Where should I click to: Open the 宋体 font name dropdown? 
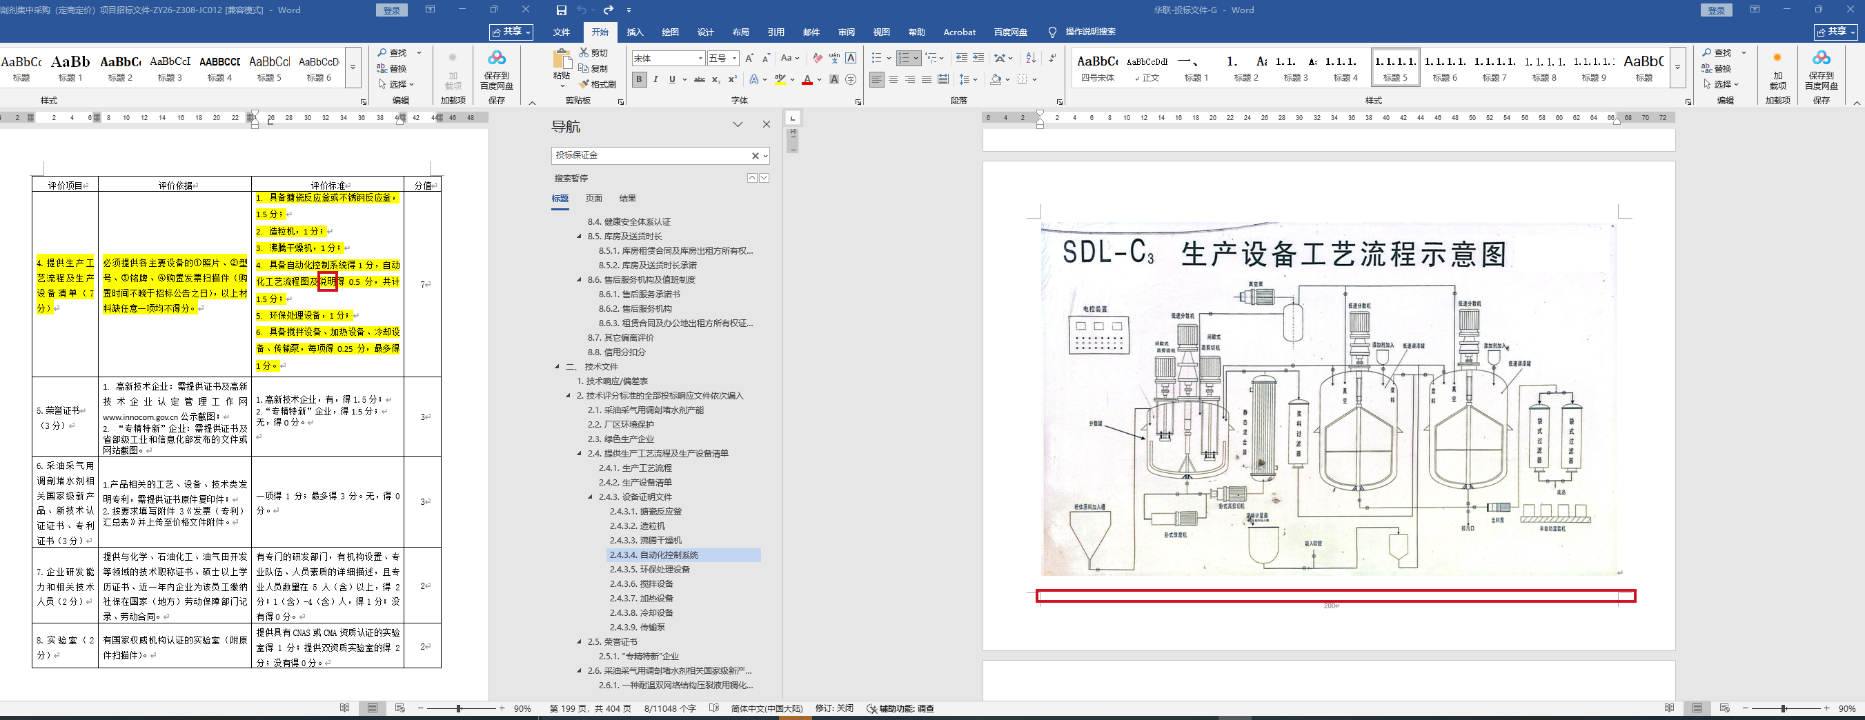click(700, 58)
